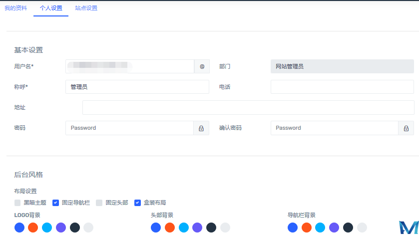Choose orange swatch under 头部背景
The height and width of the screenshot is (239, 419).
coord(170,228)
